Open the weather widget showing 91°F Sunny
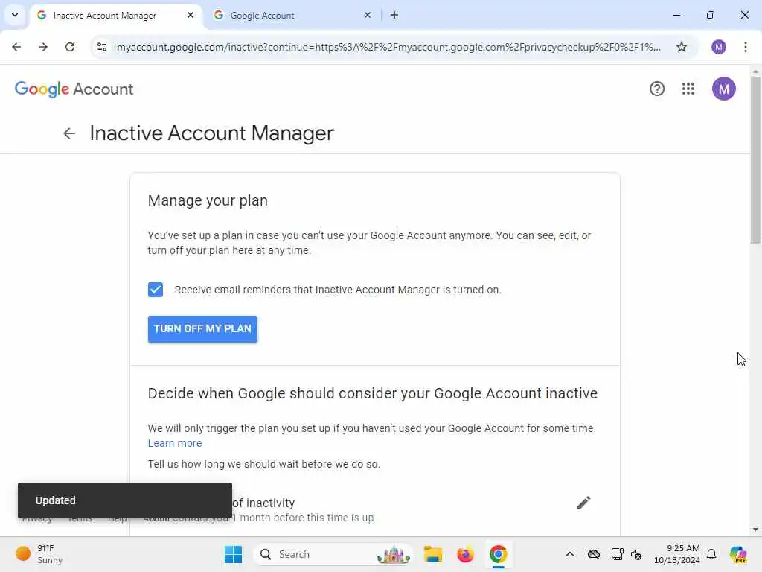The height and width of the screenshot is (572, 762). coord(39,554)
